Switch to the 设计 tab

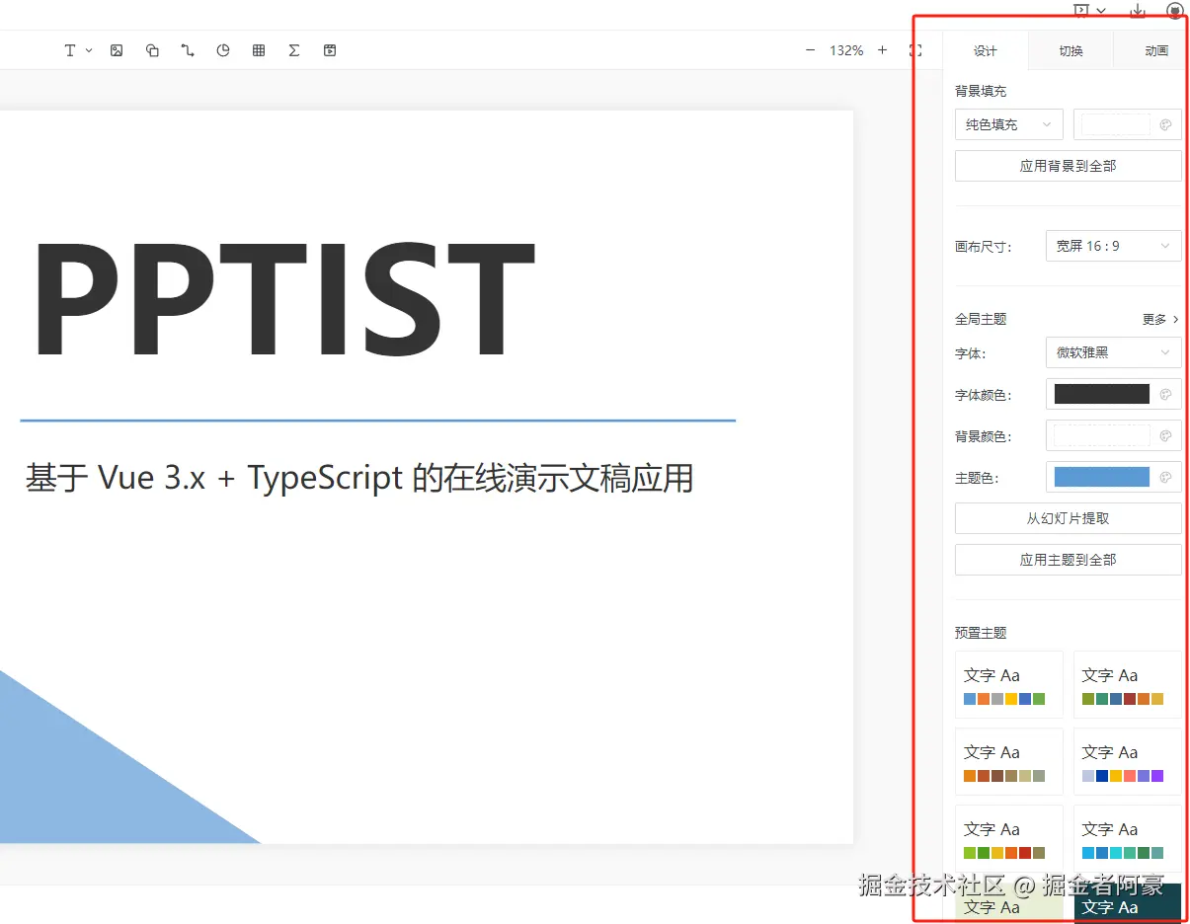(x=986, y=50)
